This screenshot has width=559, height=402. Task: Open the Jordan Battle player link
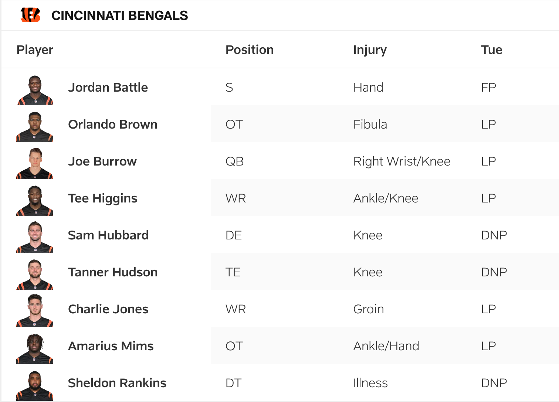point(108,88)
